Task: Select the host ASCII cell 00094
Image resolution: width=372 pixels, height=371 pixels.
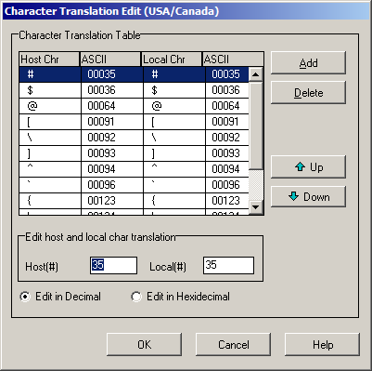Action: (x=112, y=169)
